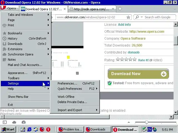Click the puzzle icon beside Extensions
This screenshot has height=133, width=178.
tap(4, 49)
